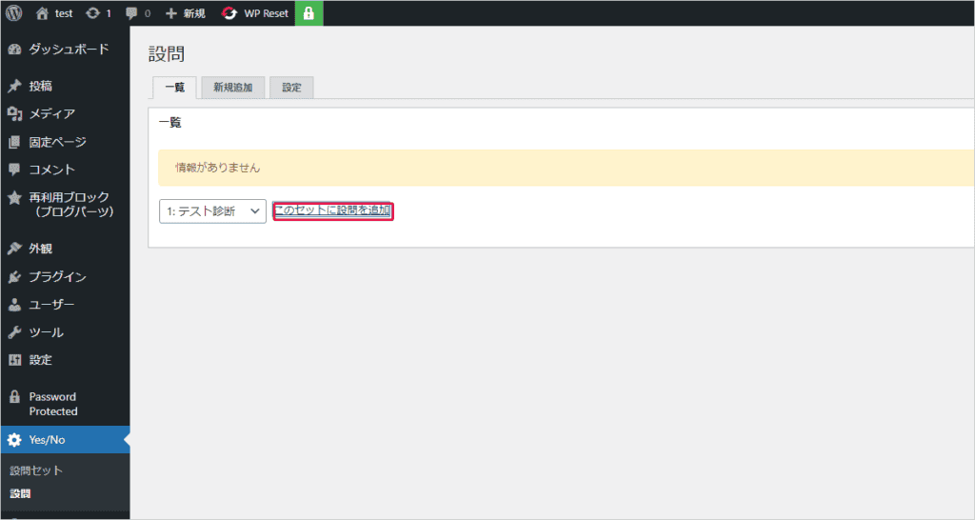
Task: Click the 固定ページ pages icon
Action: point(14,143)
